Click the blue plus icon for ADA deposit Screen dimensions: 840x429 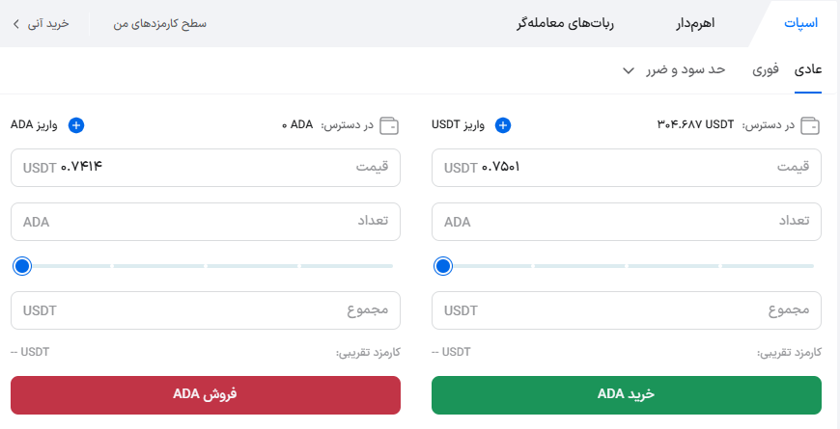pyautogui.click(x=77, y=125)
